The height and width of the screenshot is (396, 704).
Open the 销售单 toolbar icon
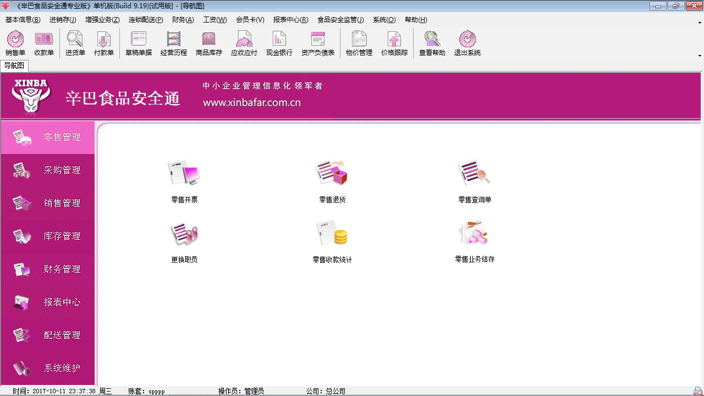(15, 43)
